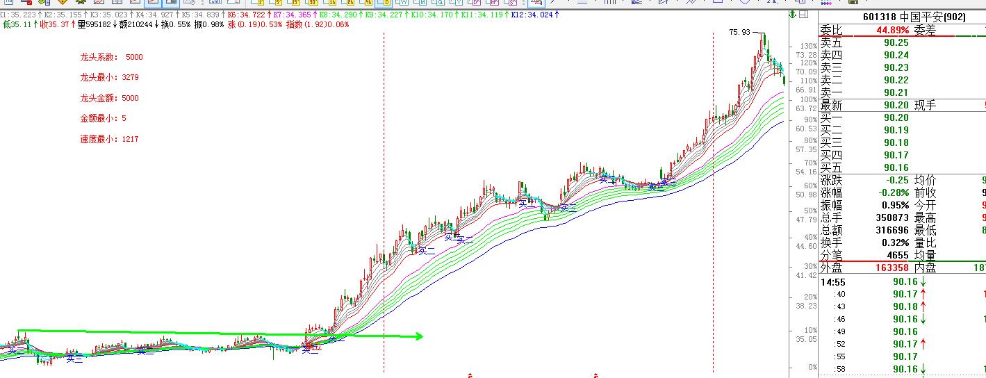Select the 买一 bid row at 90.20
Image resolution: width=986 pixels, height=378 pixels.
tap(902, 117)
